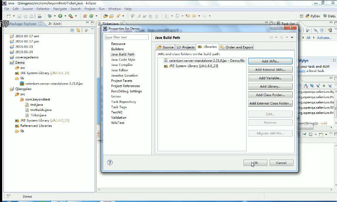Open the Run history dropdown arrow
The image size is (337, 202).
(x=65, y=16)
